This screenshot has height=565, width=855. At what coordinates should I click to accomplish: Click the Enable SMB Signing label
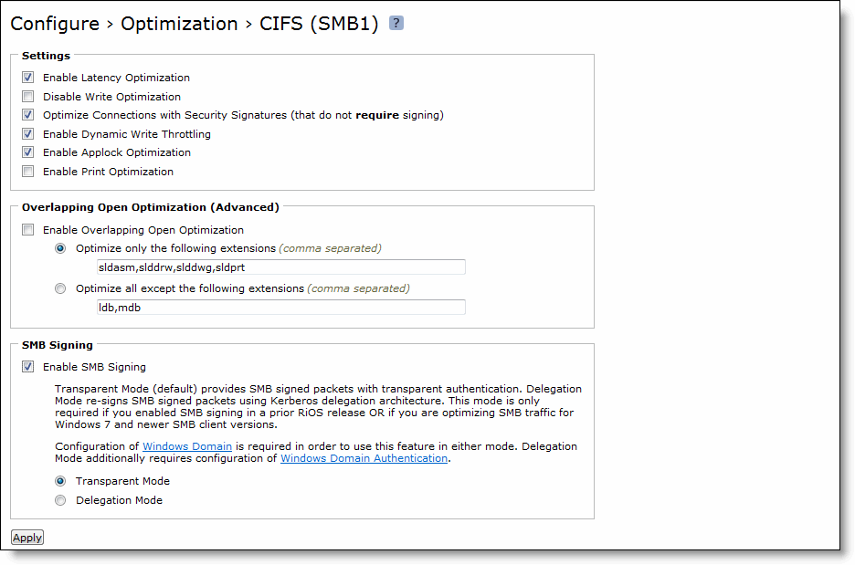coord(94,367)
